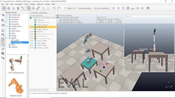This screenshot has height=98, width=175.
Task: Select the household folder
Action: click(x=15, y=24)
